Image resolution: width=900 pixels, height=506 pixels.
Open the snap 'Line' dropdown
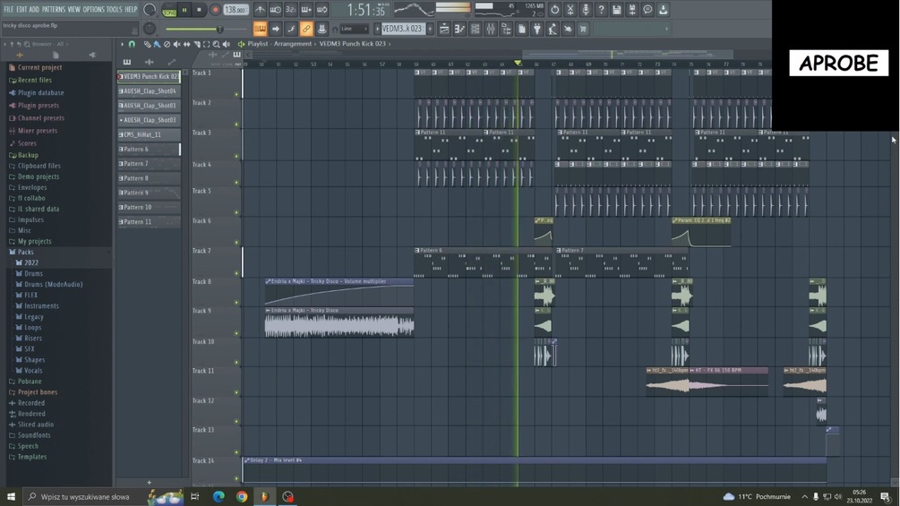pos(354,29)
